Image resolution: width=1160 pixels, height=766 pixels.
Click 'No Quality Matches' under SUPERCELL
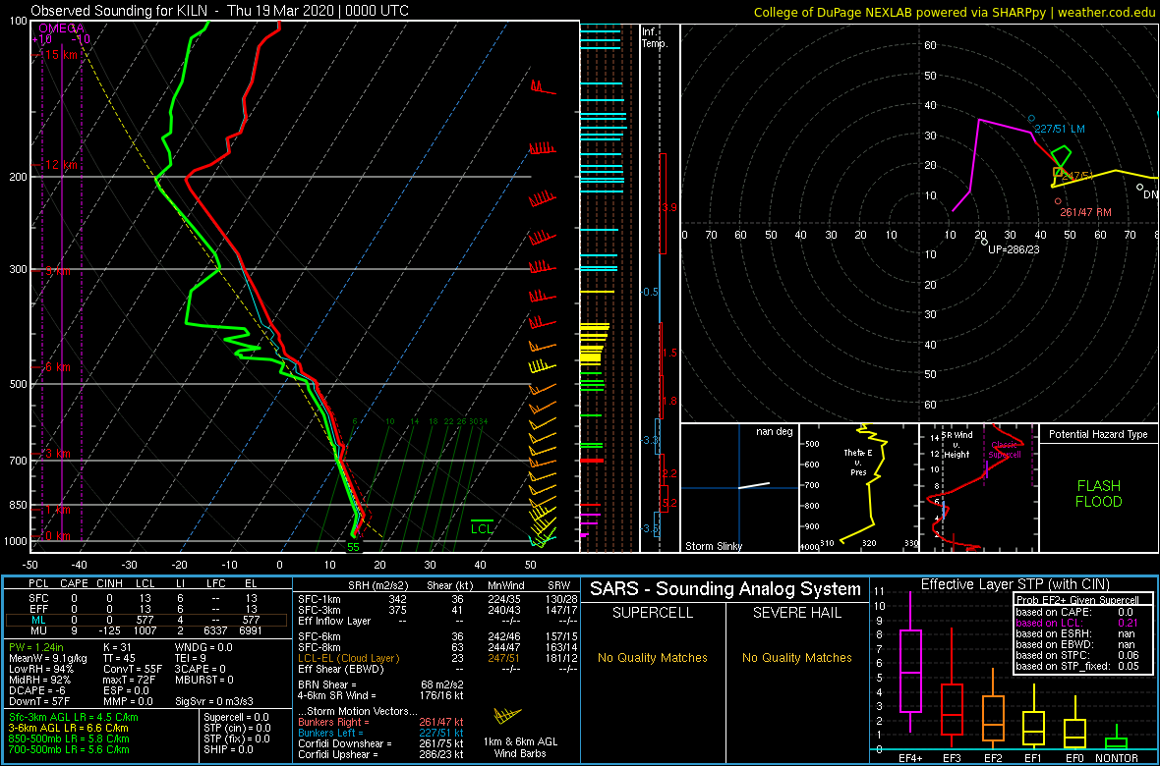click(x=653, y=657)
